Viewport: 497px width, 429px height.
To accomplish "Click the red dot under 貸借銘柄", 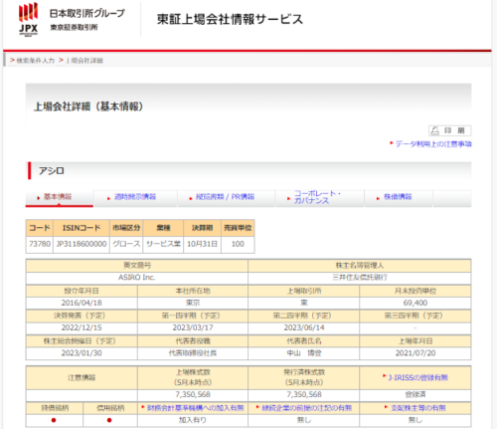I will [54, 420].
